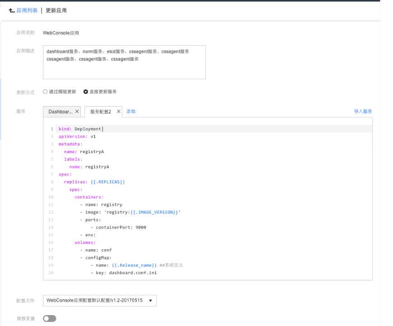Switch to the 服务配置2 tab
393x326 pixels.
click(x=100, y=112)
